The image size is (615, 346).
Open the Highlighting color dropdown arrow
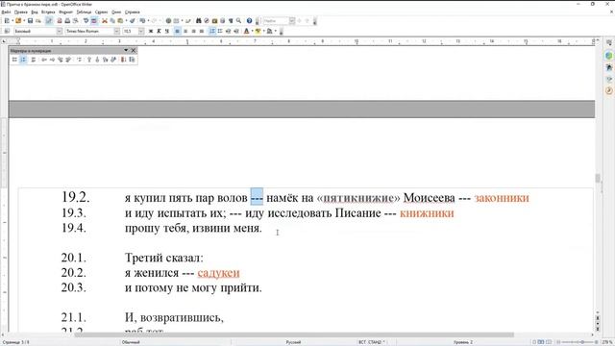point(263,31)
